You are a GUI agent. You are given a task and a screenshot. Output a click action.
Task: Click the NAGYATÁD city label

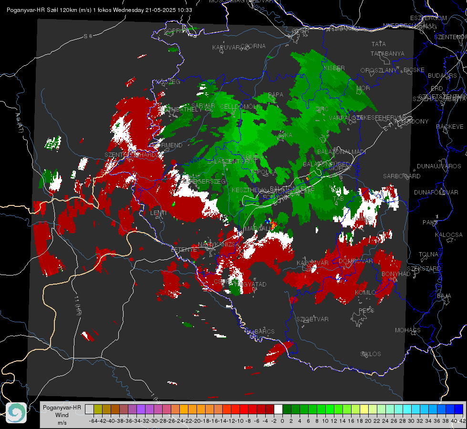250,284
